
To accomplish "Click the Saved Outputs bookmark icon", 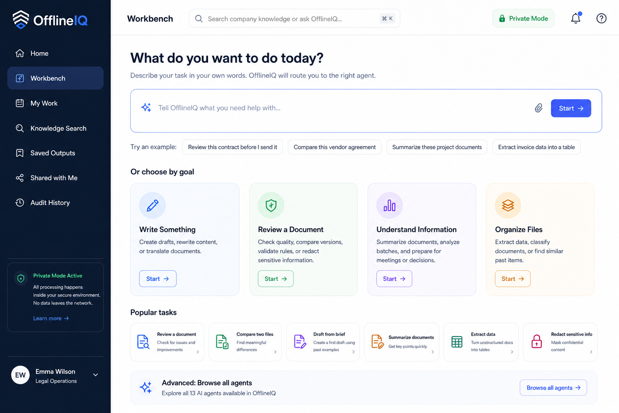I will click(20, 153).
